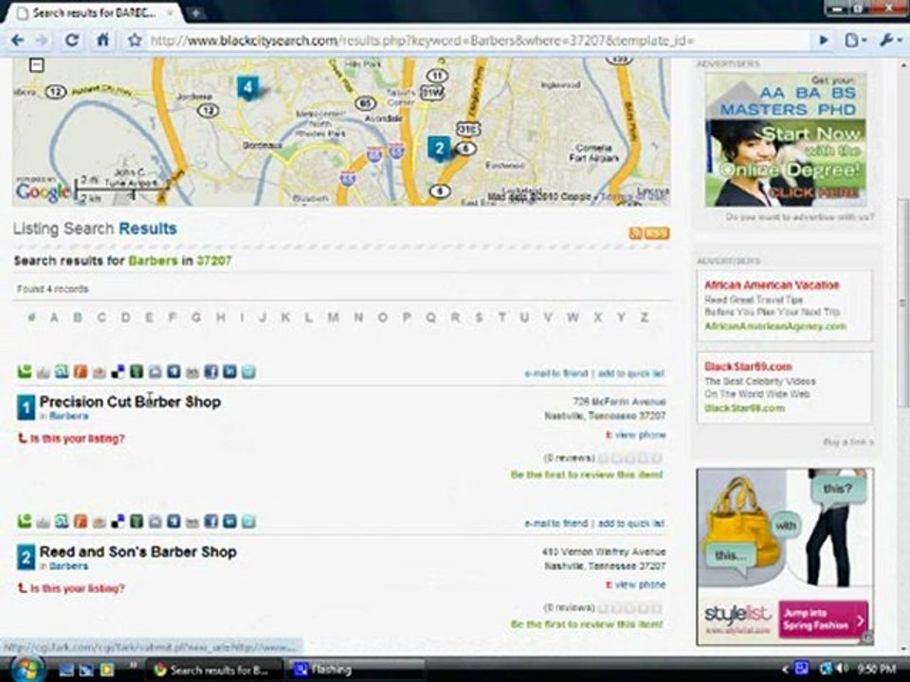Filter results by letter R
Image resolution: width=910 pixels, height=682 pixels.
pos(455,317)
